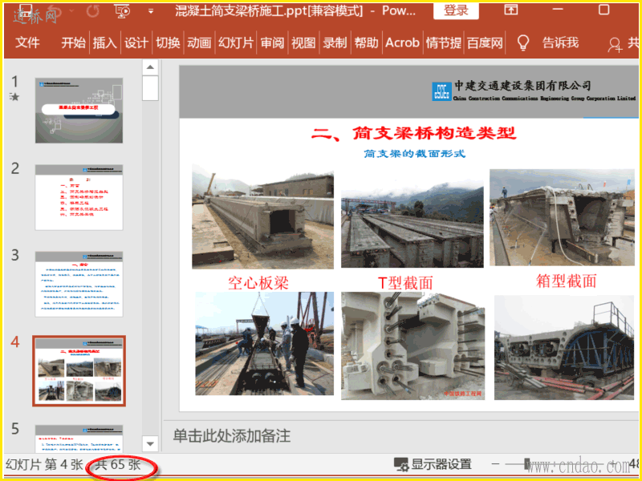Screen dimensions: 642x481
Task: Open the 插入 ribbon tab
Action: coord(105,42)
